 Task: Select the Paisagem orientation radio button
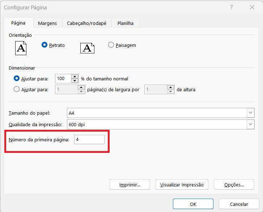coord(111,45)
